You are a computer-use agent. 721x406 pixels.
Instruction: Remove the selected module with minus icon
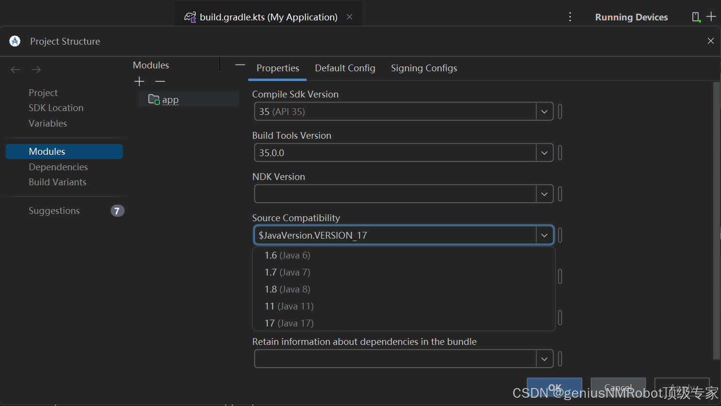pos(160,81)
